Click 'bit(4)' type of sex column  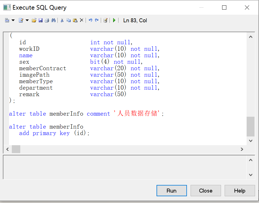click(x=100, y=62)
